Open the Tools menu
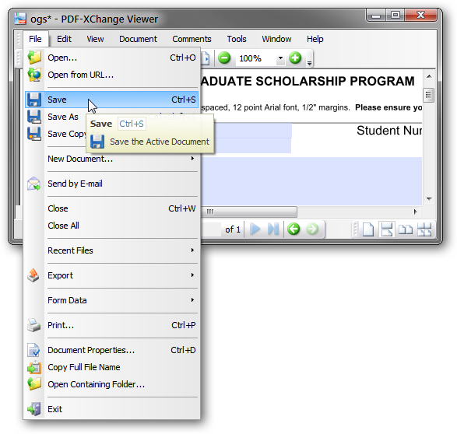The image size is (457, 434). pyautogui.click(x=237, y=39)
